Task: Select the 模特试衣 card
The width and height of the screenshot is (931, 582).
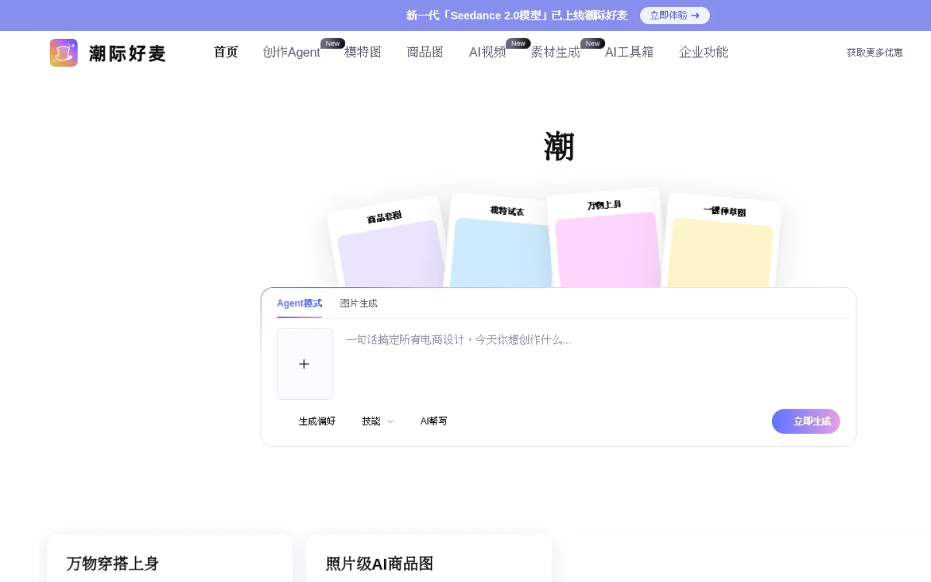Action: point(501,241)
